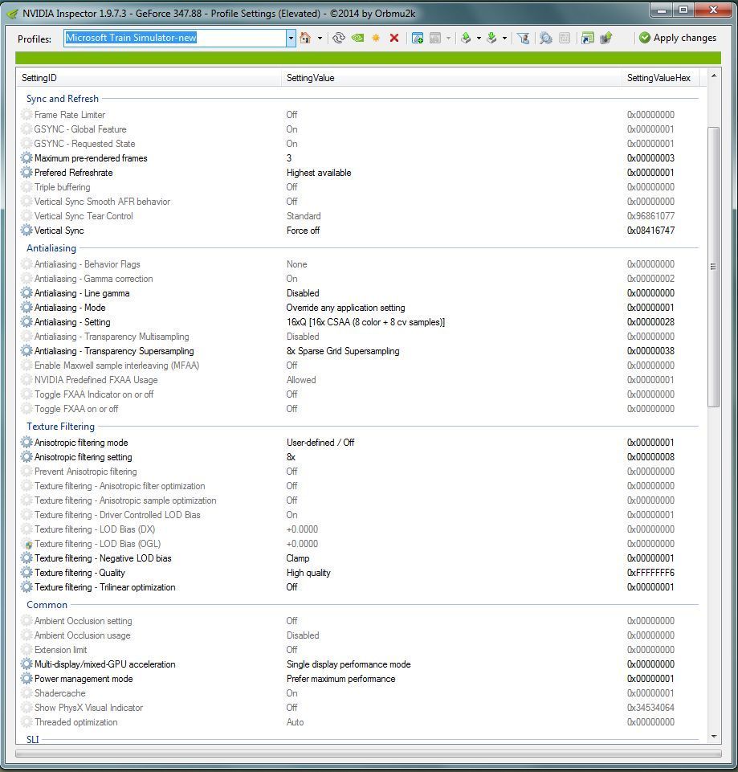Delete current profile with red X
Viewport: 738px width, 772px height.
click(393, 38)
